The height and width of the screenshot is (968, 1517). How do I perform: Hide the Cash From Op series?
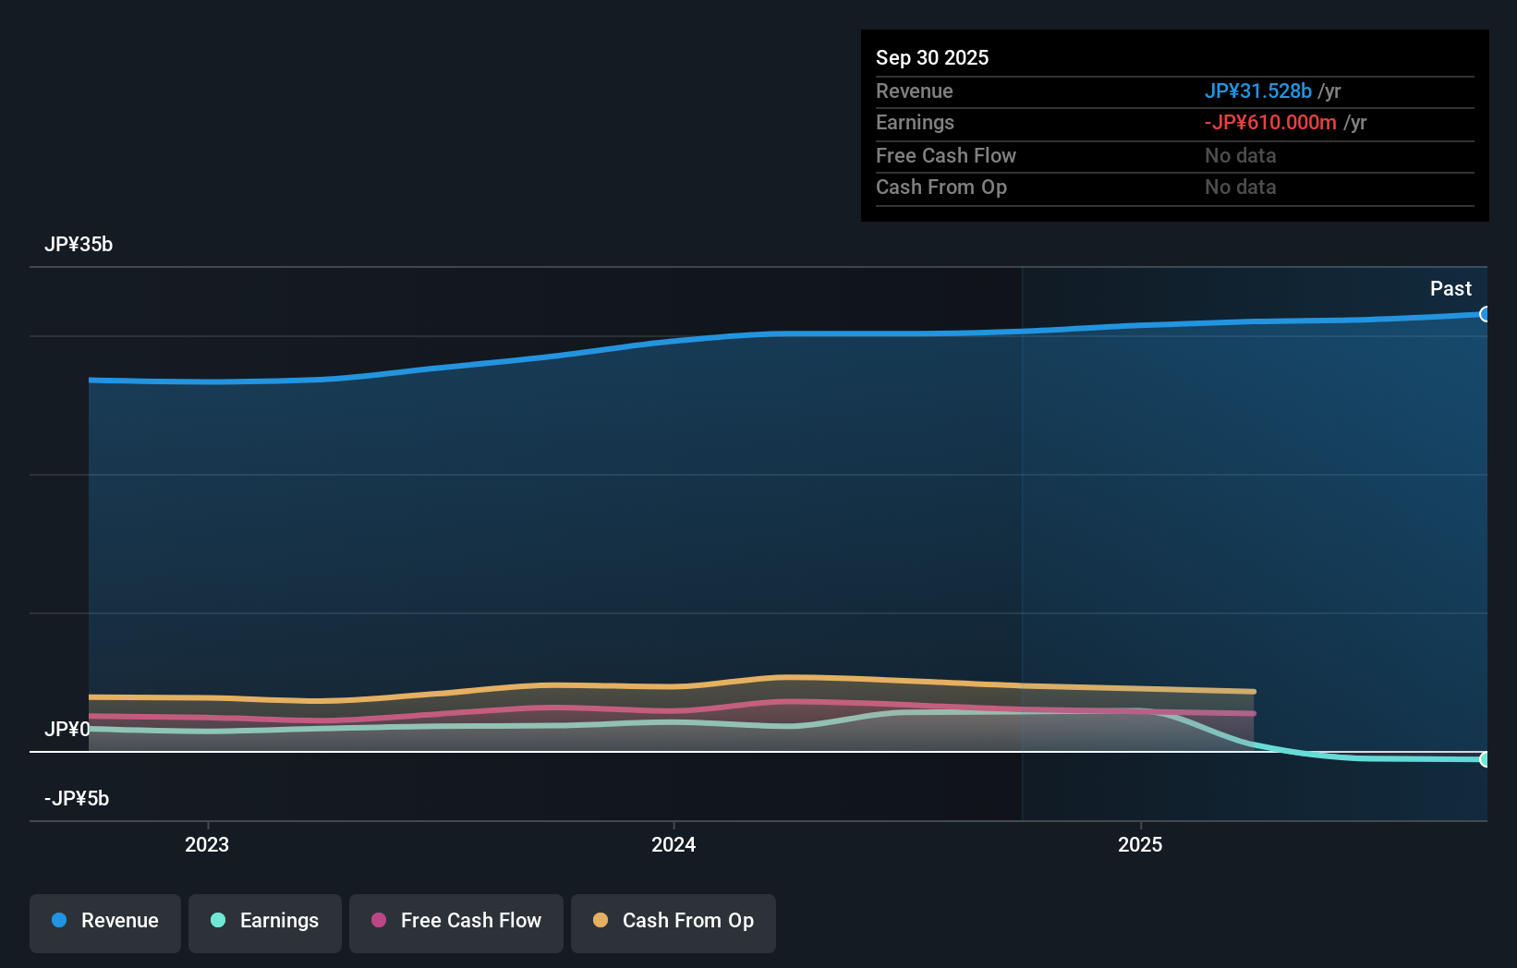click(673, 921)
